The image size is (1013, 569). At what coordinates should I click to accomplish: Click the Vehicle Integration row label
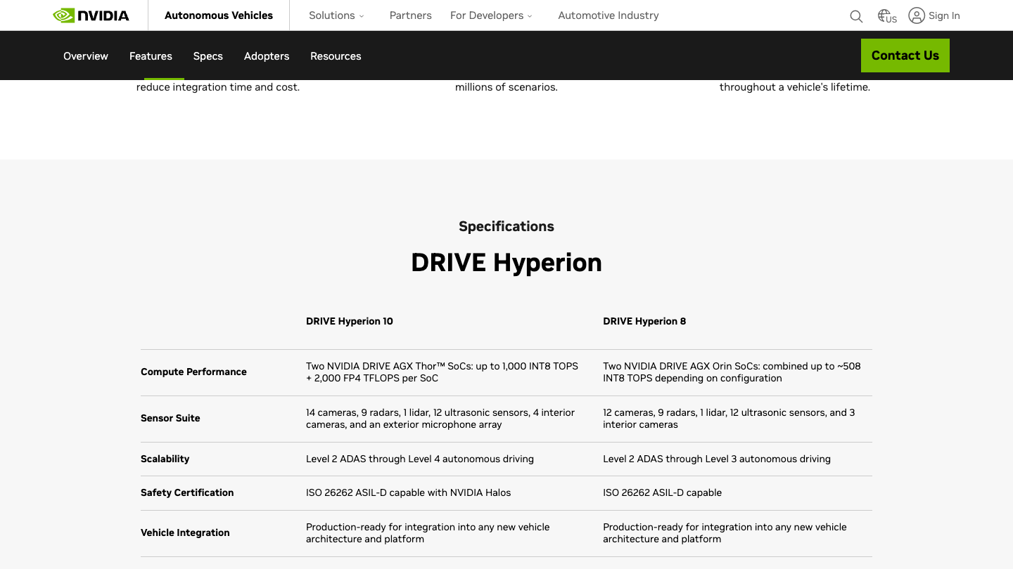point(185,532)
